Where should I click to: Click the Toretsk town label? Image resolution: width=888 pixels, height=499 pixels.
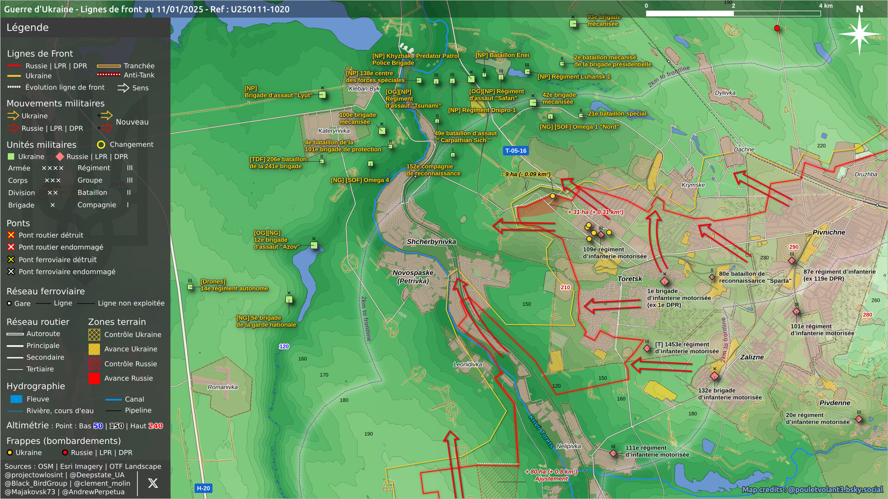pyautogui.click(x=630, y=279)
